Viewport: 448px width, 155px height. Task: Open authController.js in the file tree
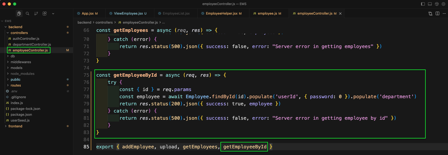tap(26, 38)
